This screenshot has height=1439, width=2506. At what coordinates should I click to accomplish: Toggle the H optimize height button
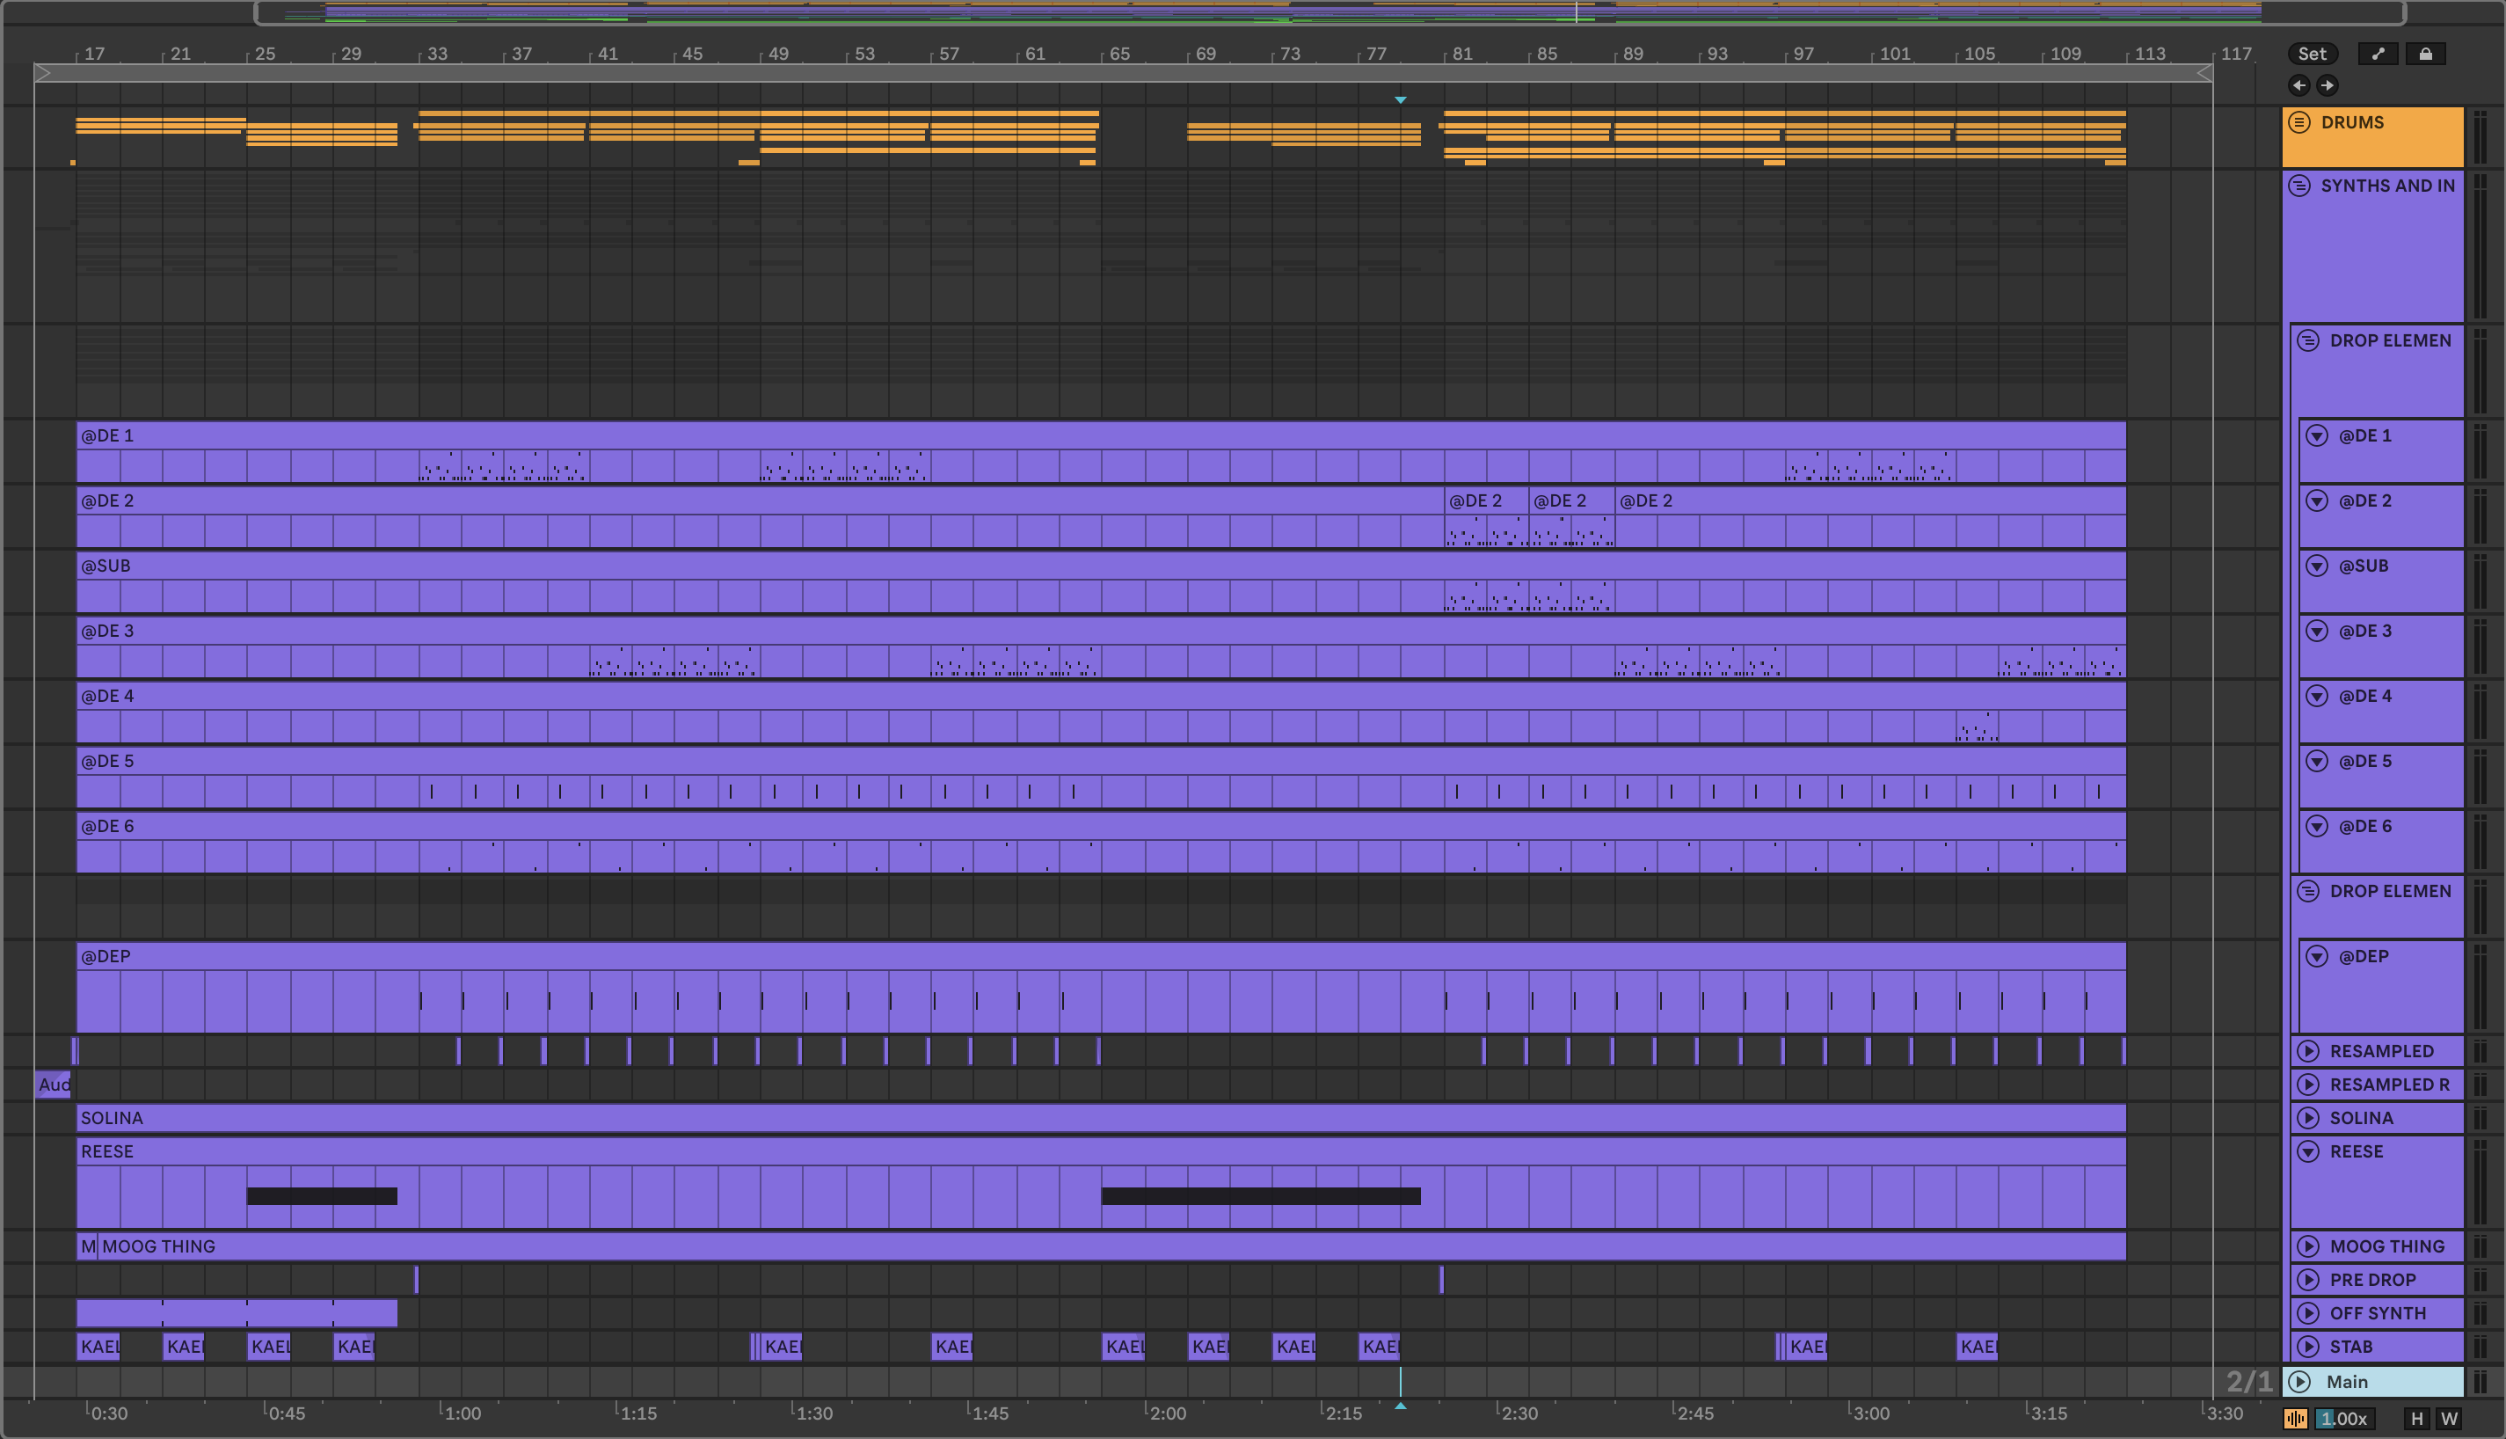click(x=2416, y=1420)
